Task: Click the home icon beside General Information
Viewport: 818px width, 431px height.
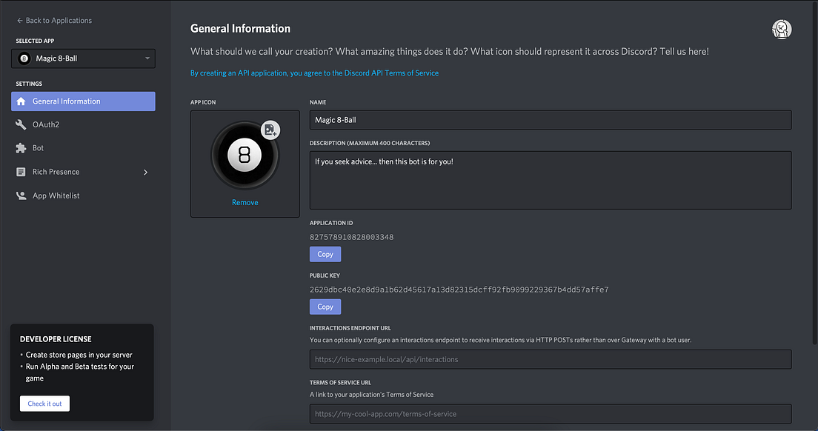Action: 21,101
